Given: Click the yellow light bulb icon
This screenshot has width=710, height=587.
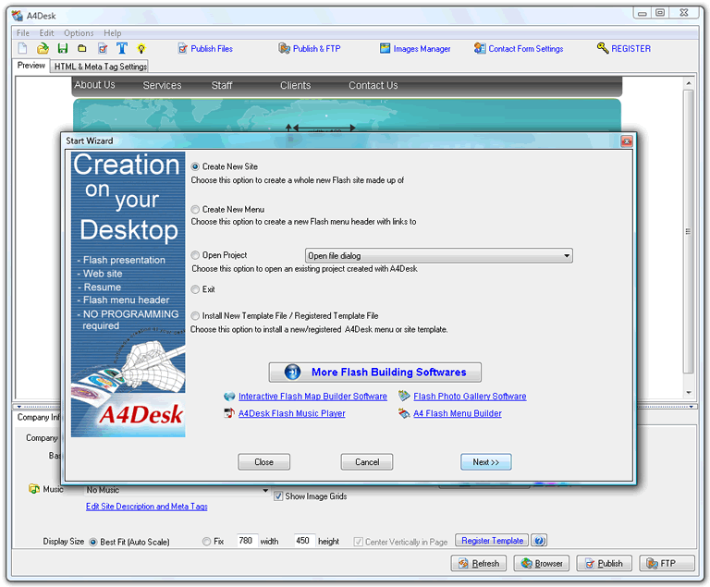Looking at the screenshot, I should [141, 48].
